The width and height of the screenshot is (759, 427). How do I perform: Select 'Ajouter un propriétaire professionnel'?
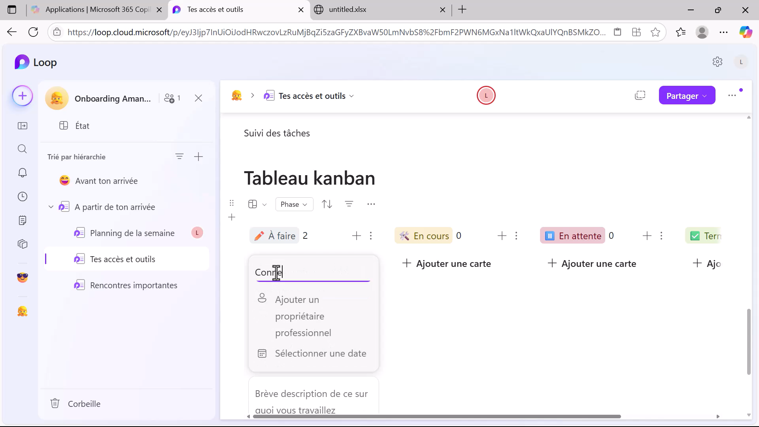[303, 316]
